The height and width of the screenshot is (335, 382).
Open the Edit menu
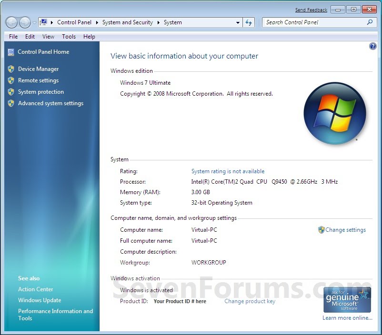[30, 37]
